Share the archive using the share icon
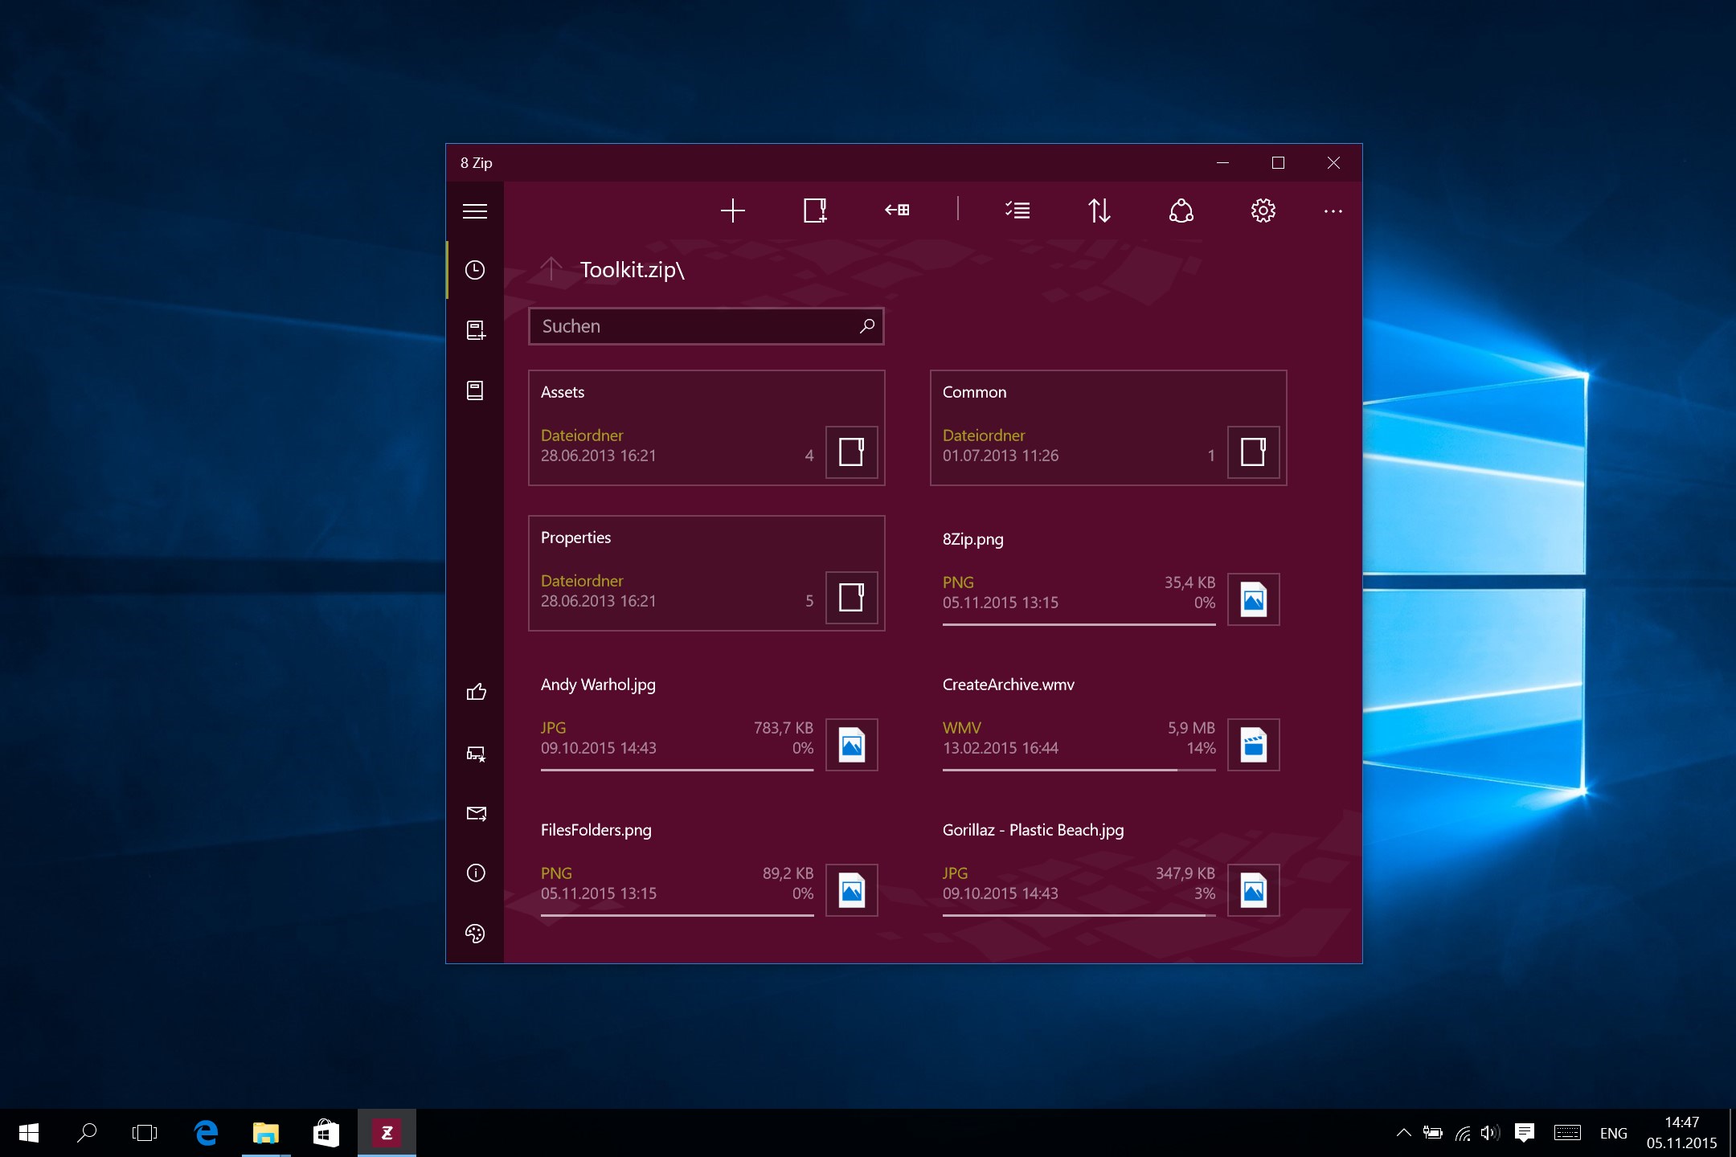 [1181, 211]
